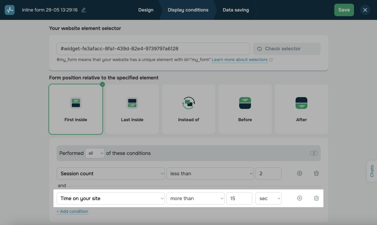Close the form editor with X
Screen dimensions: 377x225
(365, 10)
